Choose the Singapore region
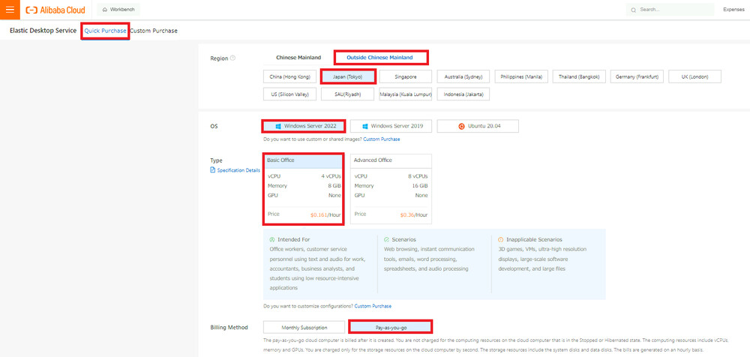 click(x=405, y=76)
